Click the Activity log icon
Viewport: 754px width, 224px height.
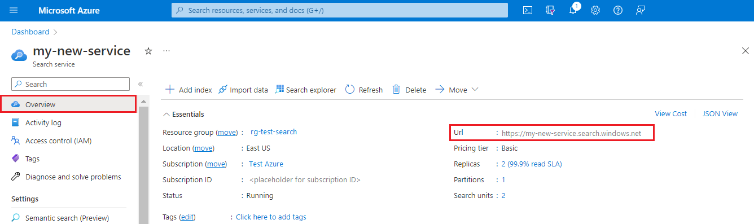pos(16,122)
